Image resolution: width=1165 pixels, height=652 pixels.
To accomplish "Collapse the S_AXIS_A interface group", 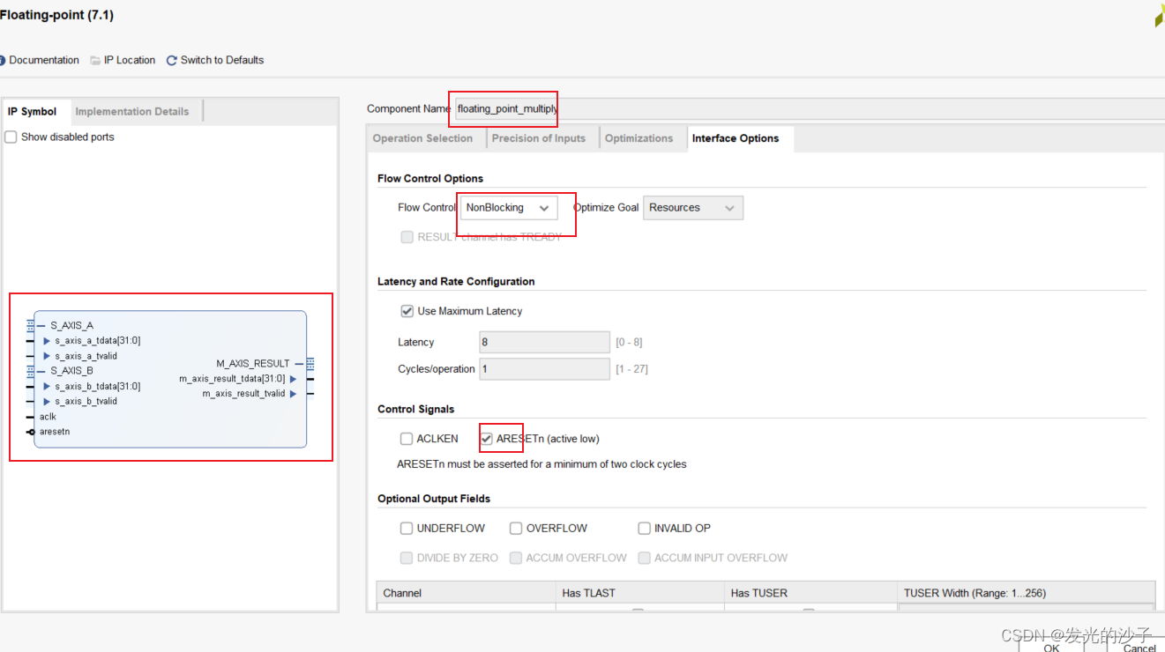I will click(x=41, y=325).
